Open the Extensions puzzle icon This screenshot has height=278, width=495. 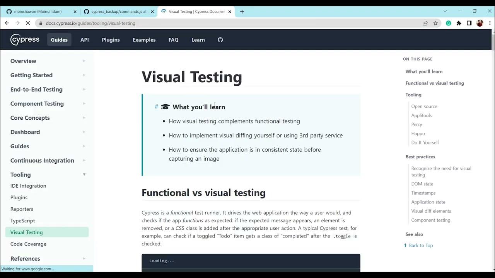459,23
